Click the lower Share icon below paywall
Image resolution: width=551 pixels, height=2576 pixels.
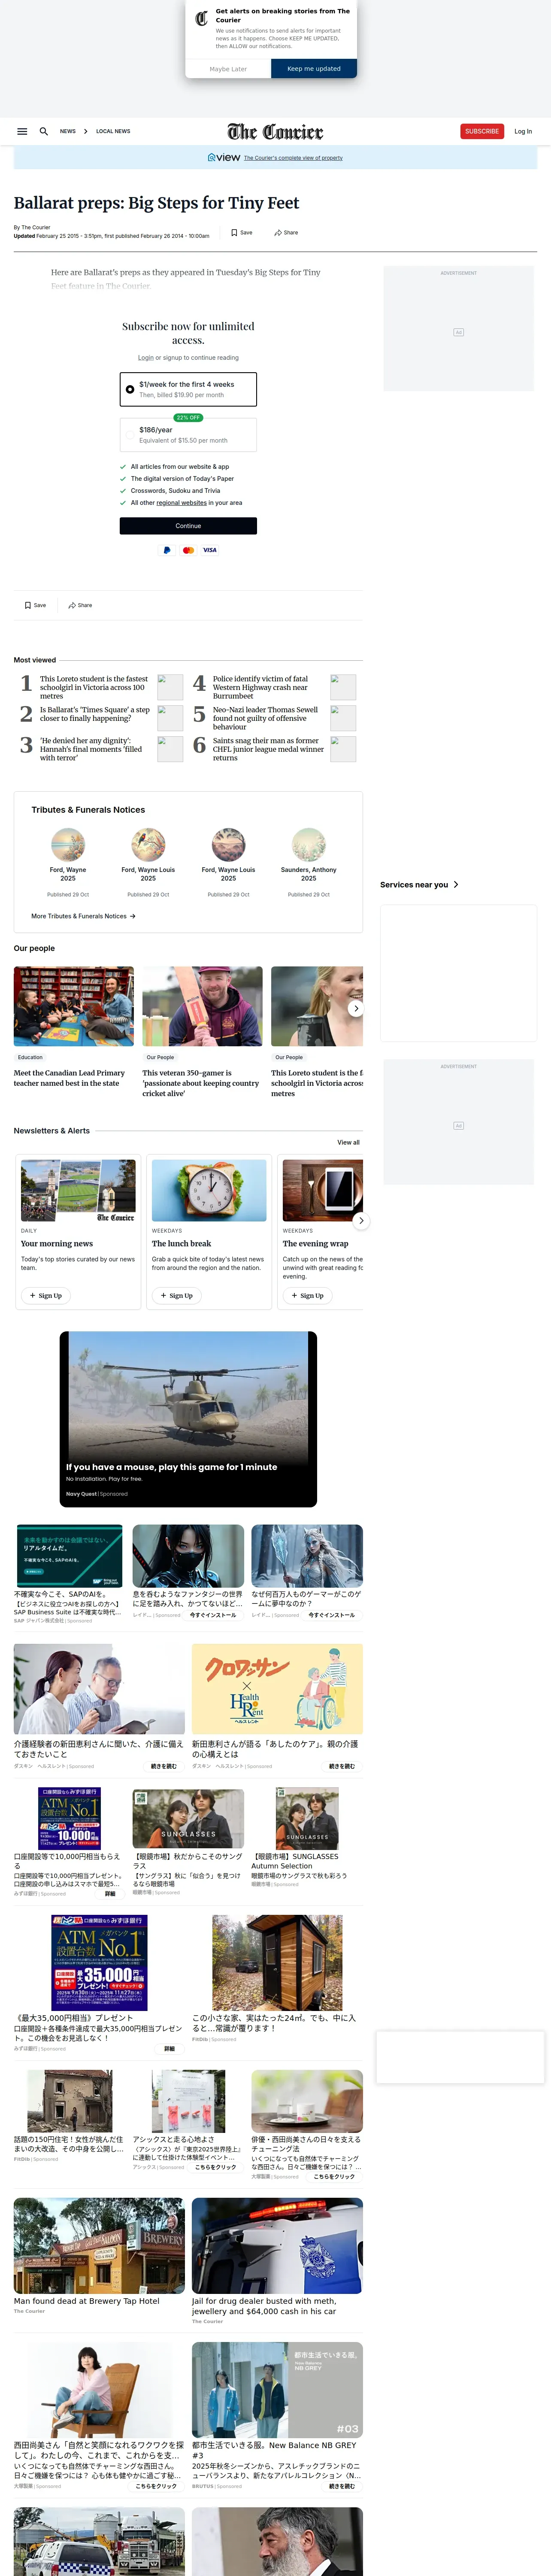[80, 605]
